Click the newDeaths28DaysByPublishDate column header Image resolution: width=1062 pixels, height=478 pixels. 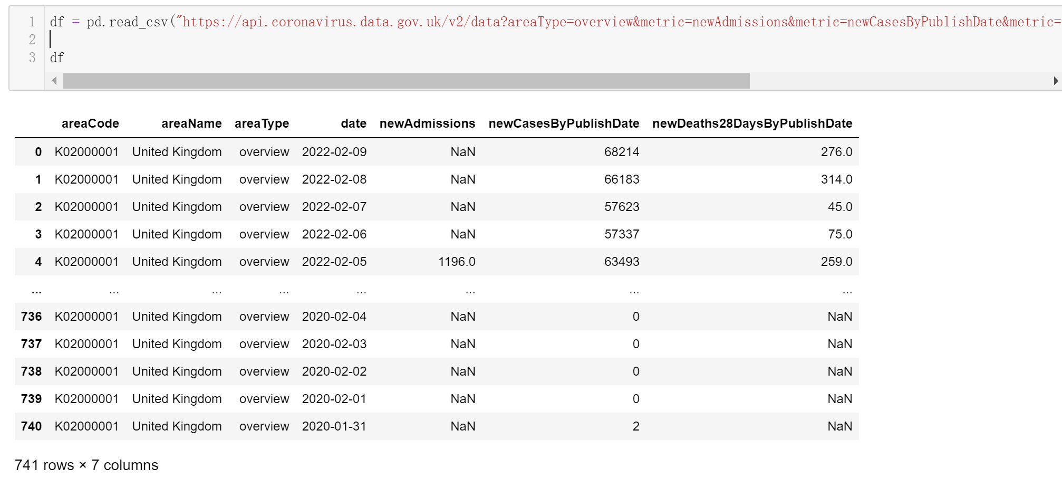[752, 123]
